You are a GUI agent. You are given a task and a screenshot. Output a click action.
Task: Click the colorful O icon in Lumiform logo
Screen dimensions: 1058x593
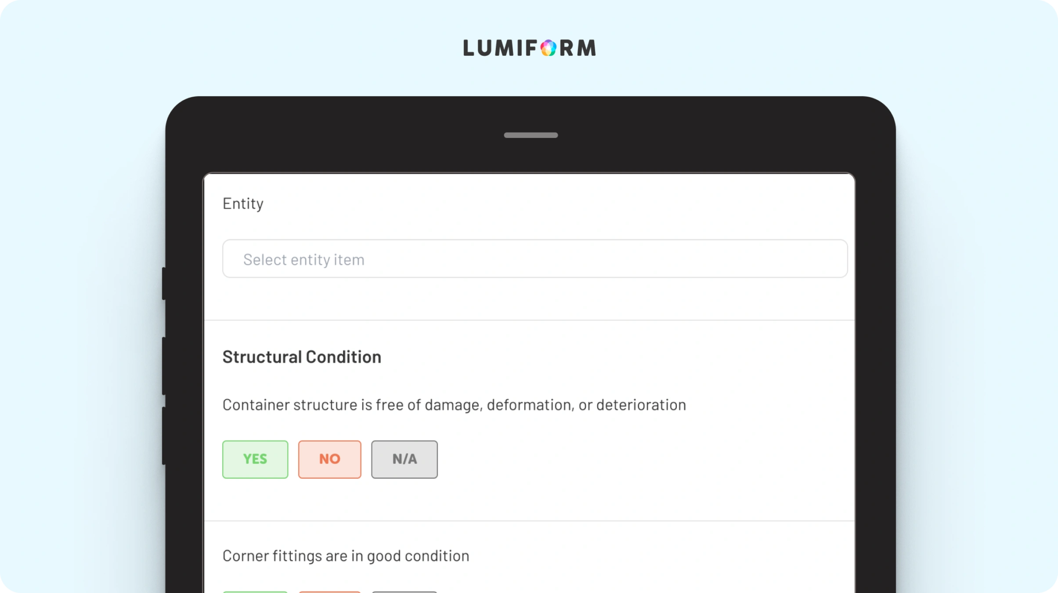click(548, 49)
